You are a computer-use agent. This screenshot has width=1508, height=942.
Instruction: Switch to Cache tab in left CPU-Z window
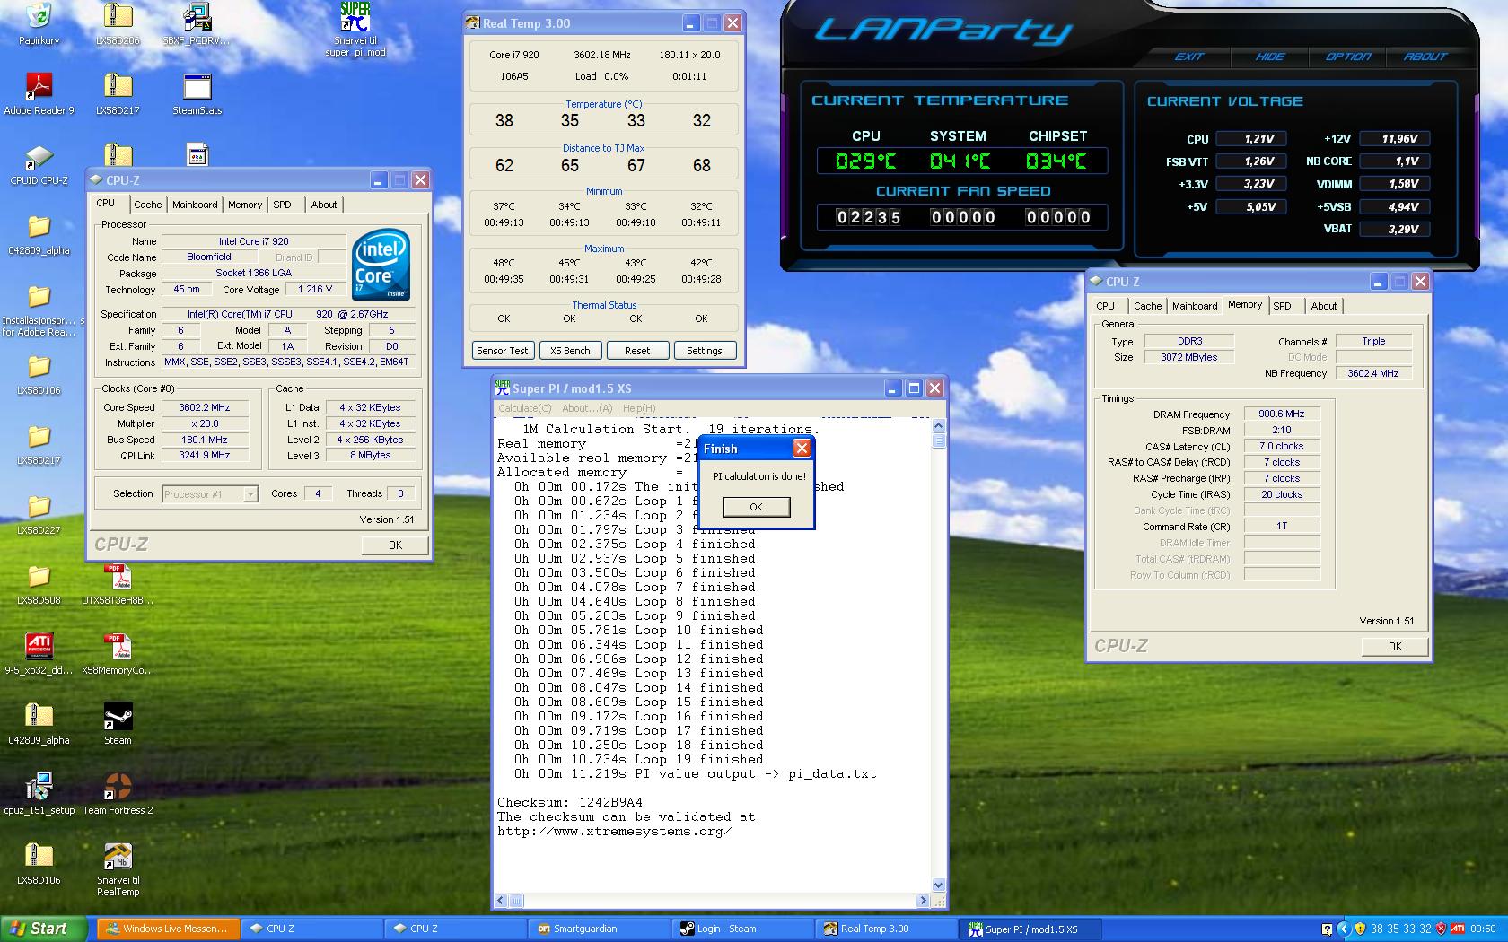tap(148, 205)
